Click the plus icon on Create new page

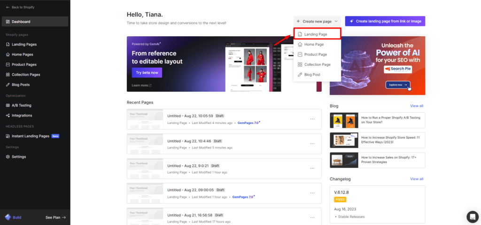[298, 22]
